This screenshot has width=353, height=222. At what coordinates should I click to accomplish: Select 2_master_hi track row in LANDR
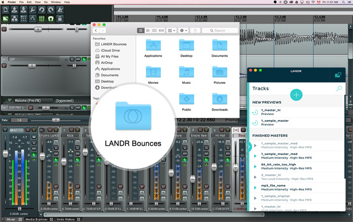(x=297, y=177)
